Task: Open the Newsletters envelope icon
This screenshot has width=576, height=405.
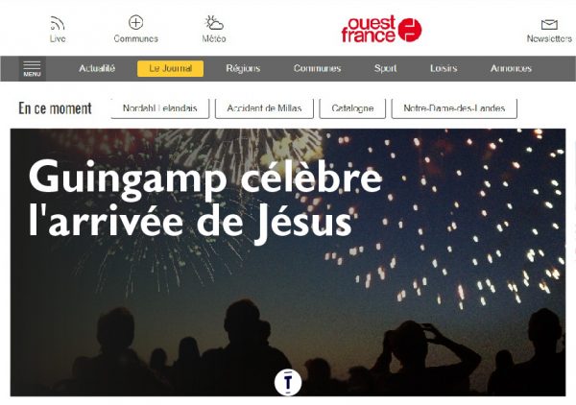Action: point(549,25)
